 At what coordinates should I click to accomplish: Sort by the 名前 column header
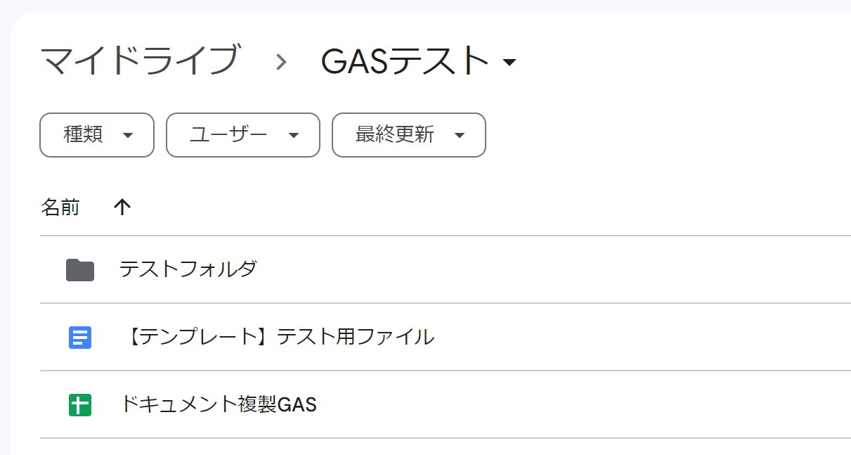[x=60, y=207]
